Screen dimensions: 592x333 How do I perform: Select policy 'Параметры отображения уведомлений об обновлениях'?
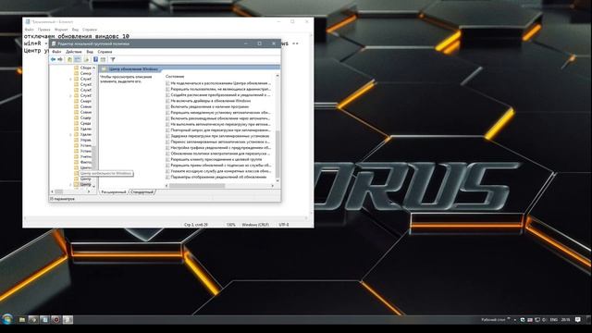click(216, 177)
